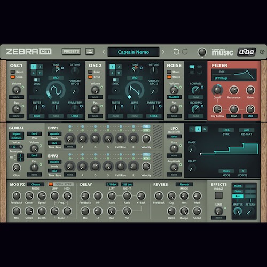Viewport: 267px width, 267px height.
Task: Select OSC1 unison voice 2 button
Action: click(40, 67)
